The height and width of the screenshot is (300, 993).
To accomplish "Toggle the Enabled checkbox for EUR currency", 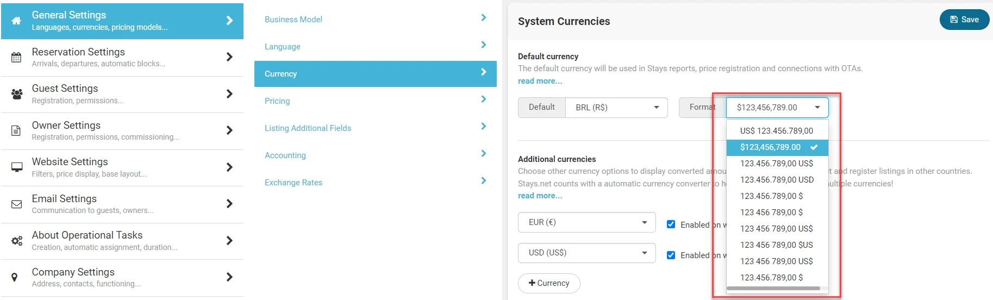I will 671,224.
